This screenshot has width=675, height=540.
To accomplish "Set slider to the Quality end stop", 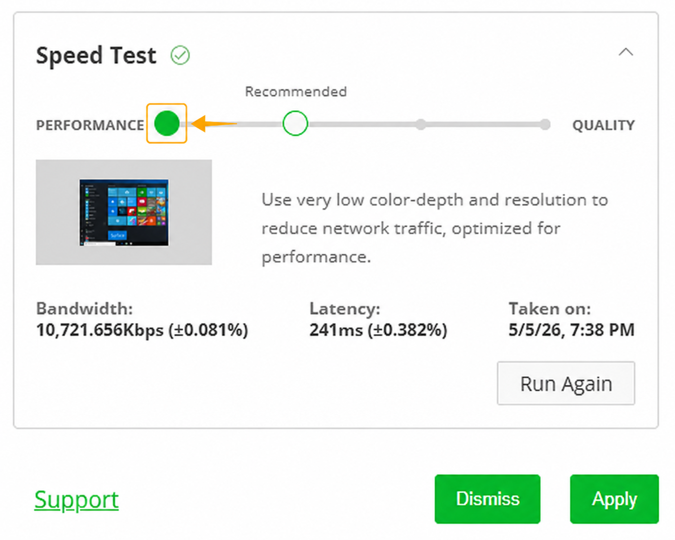I will [545, 125].
